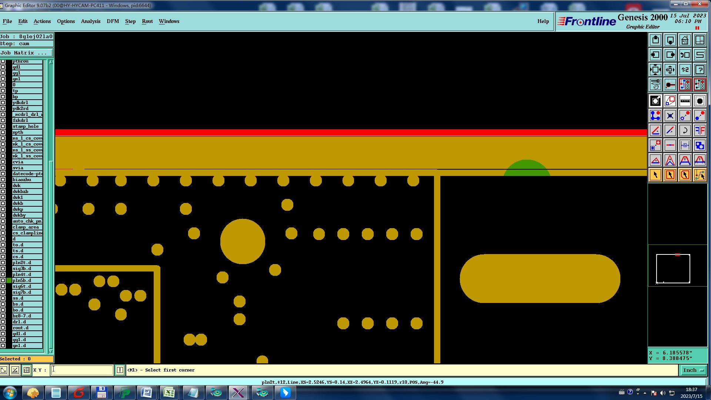Select the pln4t.d layer name
Viewport: 711px width, 400px height.
27,274
